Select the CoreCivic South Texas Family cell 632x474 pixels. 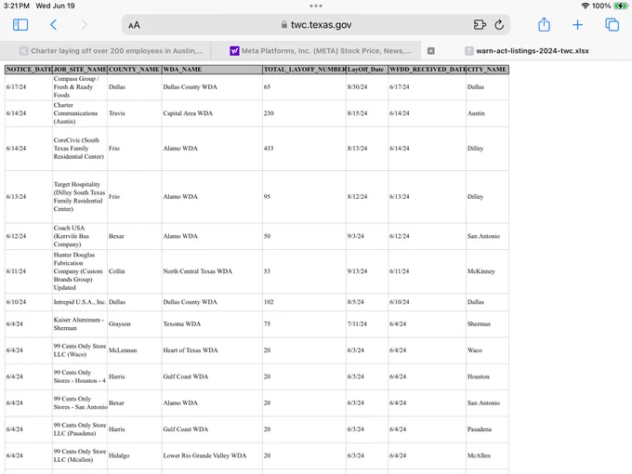[80, 149]
